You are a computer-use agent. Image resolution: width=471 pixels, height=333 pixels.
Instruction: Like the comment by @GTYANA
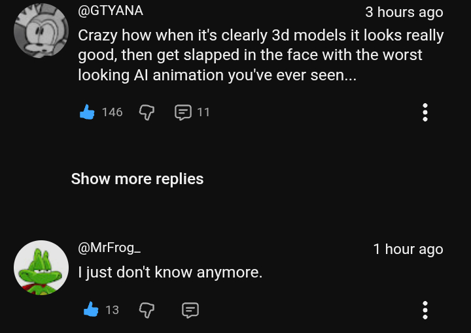(88, 112)
